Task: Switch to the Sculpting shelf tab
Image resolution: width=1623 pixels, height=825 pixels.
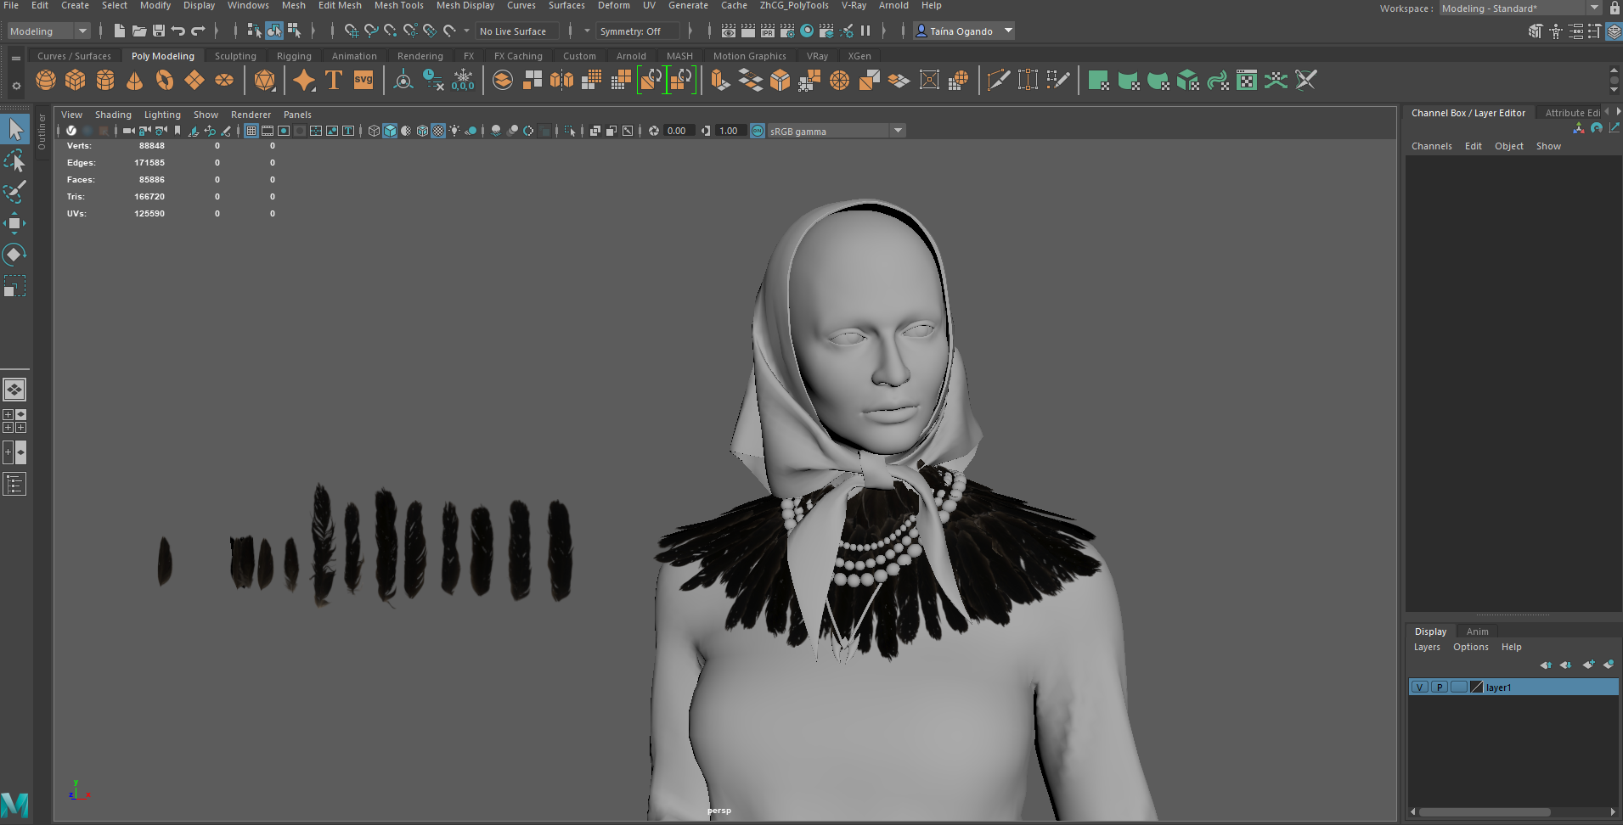Action: 235,56
